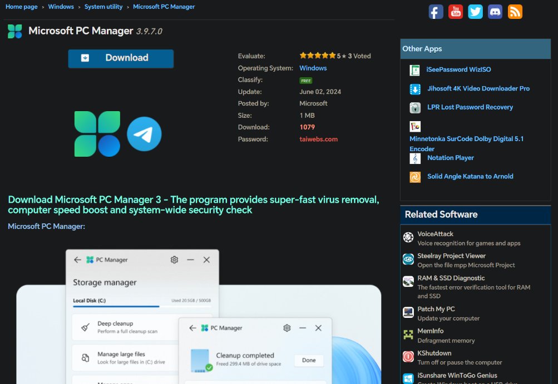This screenshot has width=558, height=384.
Task: Click the Cleanup window back arrow in screenshot
Action: [192, 328]
